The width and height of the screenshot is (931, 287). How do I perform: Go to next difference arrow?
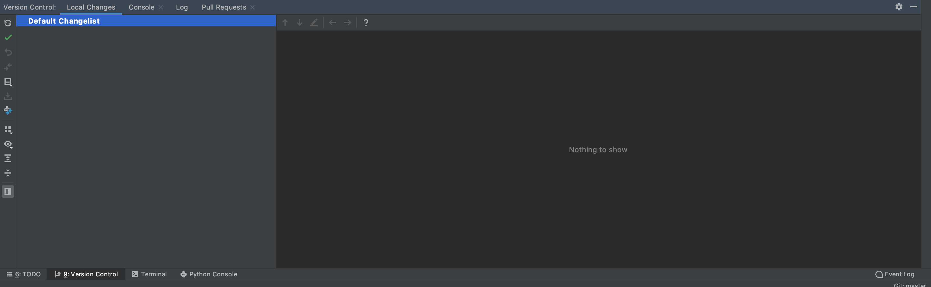[300, 22]
